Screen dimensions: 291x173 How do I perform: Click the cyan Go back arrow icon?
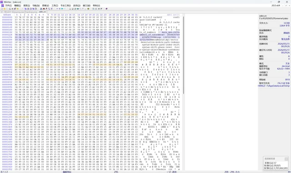(62, 9)
